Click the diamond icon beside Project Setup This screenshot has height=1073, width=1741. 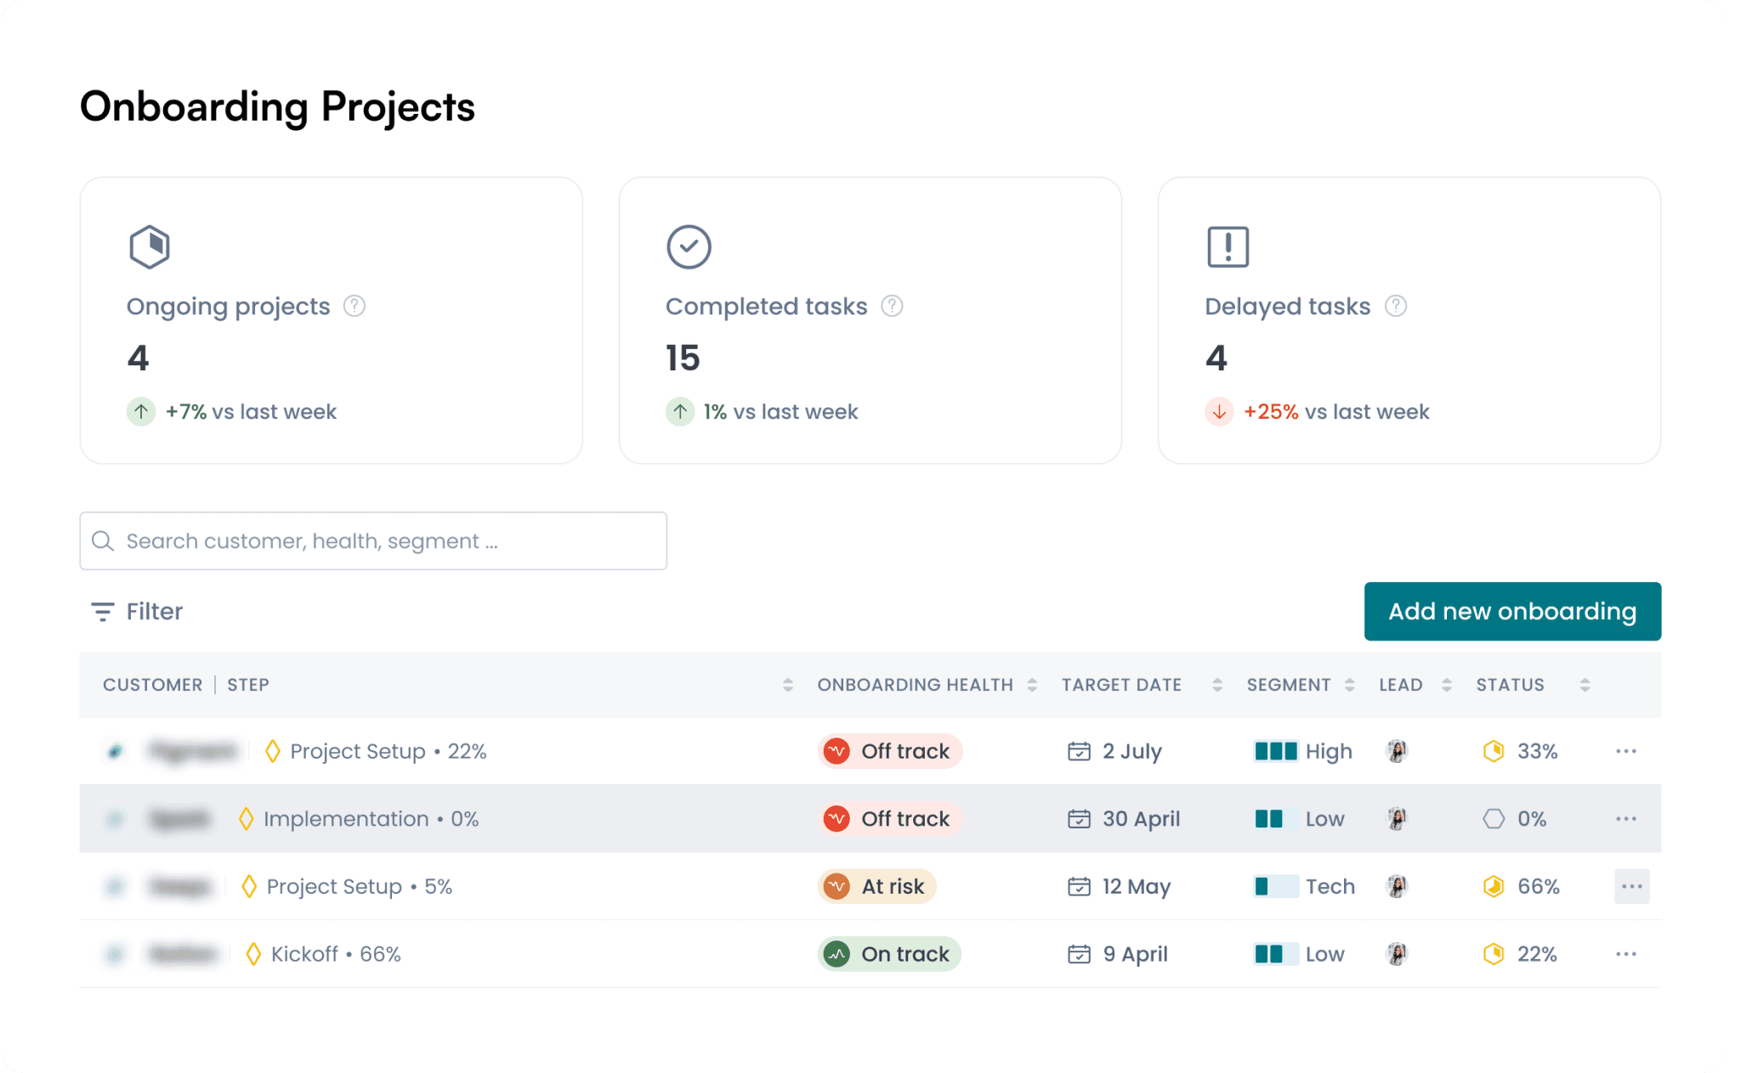pyautogui.click(x=273, y=751)
